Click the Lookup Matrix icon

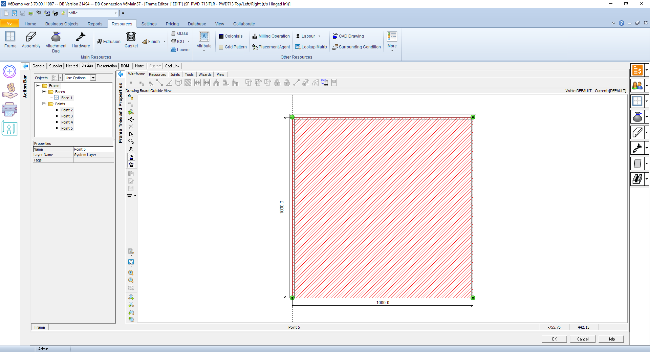[x=311, y=47]
